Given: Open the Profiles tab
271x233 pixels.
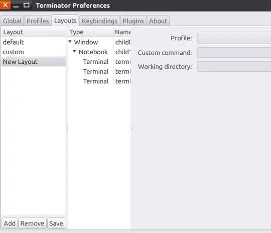Looking at the screenshot, I should coord(38,21).
